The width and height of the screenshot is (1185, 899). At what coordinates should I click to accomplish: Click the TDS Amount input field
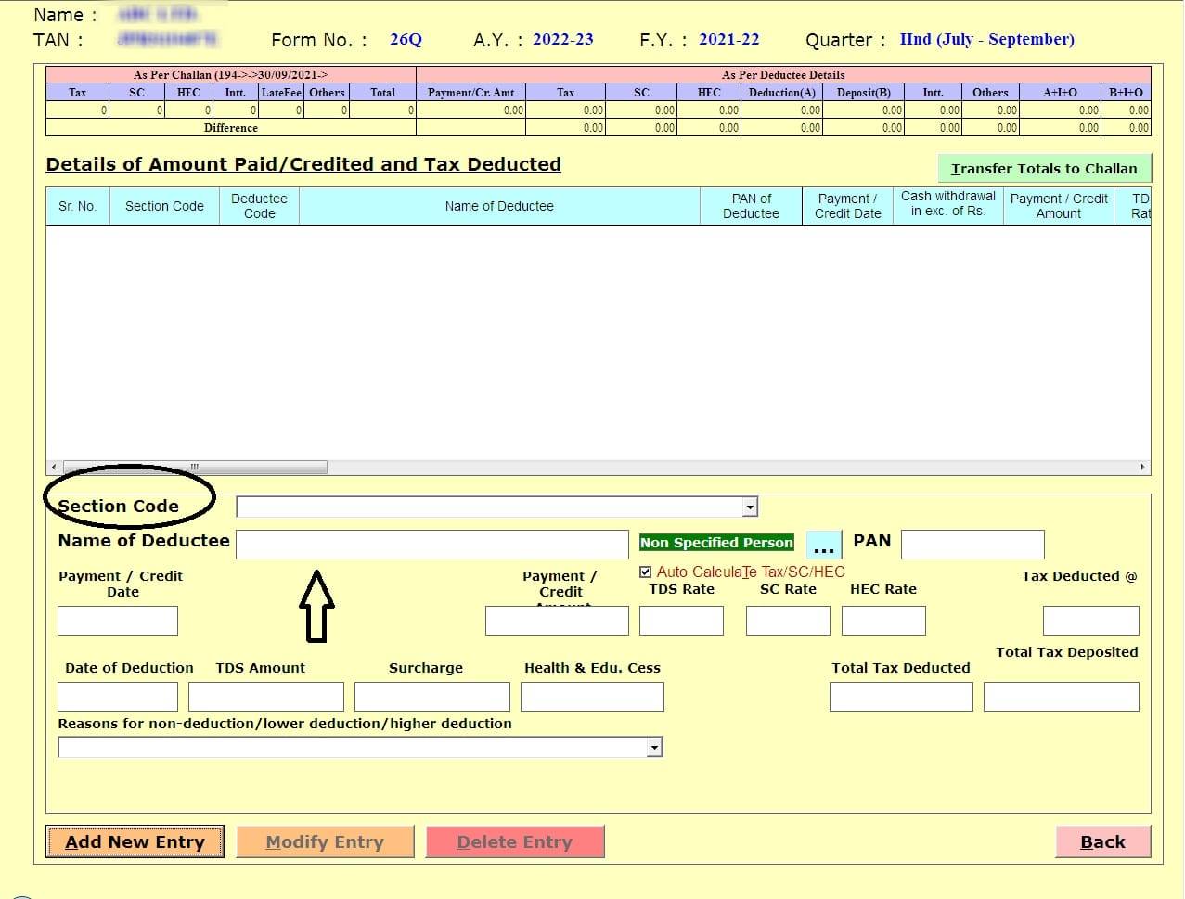tap(265, 697)
